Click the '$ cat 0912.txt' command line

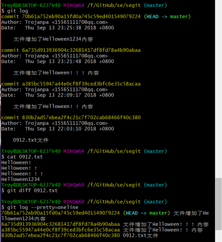pos(22,157)
